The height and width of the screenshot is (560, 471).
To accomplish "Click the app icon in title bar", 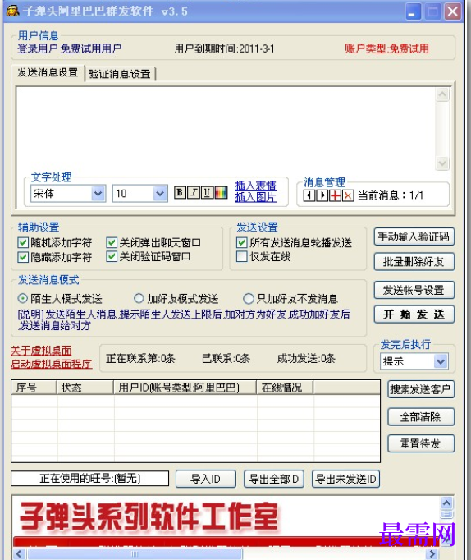I will click(x=13, y=11).
